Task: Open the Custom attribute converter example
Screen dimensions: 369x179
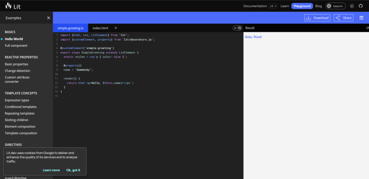Action: 17,80
